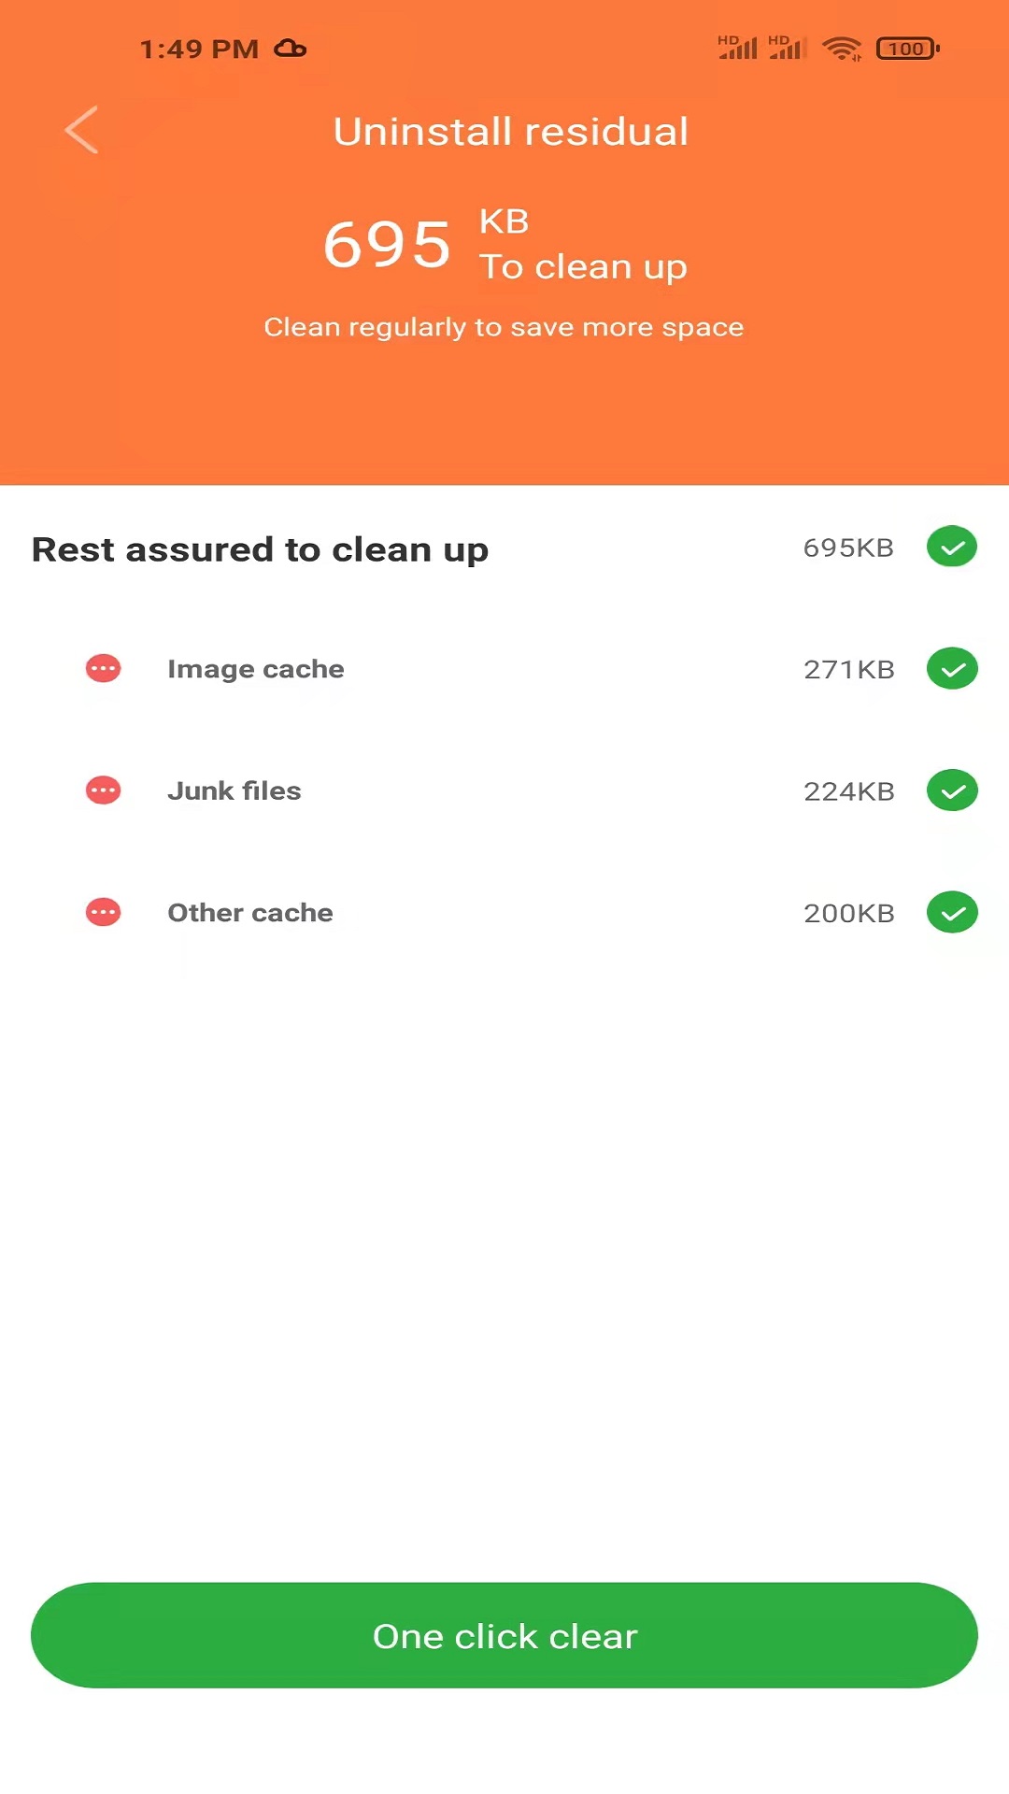Uncheck the Junk files checkbox
Image resolution: width=1009 pixels, height=1794 pixels.
pos(951,790)
